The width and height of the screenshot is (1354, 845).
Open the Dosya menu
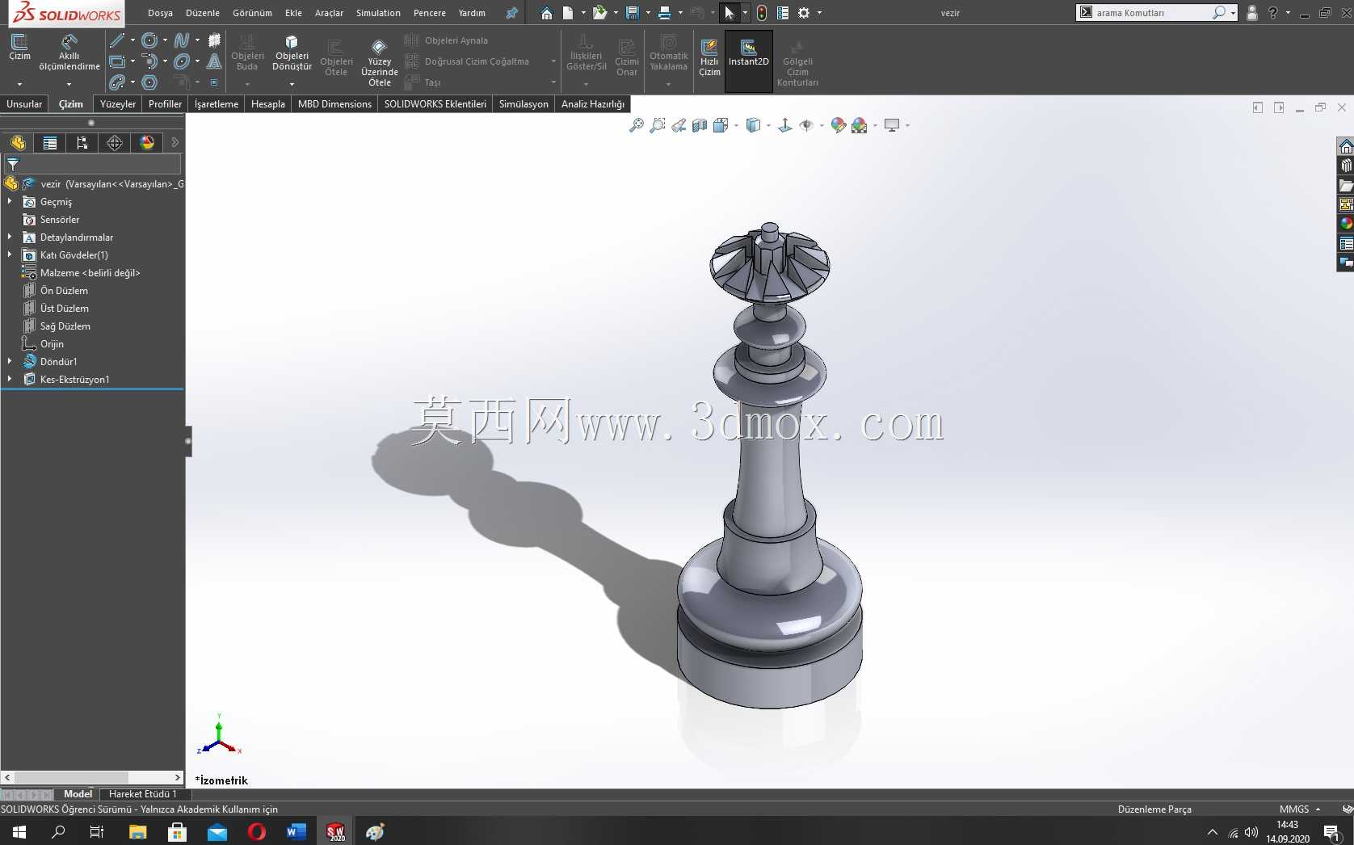[160, 13]
